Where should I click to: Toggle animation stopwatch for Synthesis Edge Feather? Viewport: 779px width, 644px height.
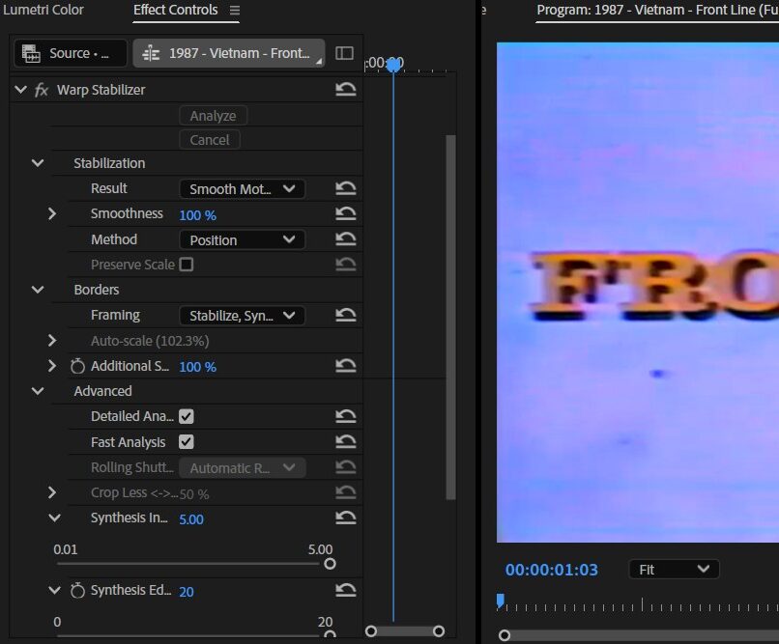77,590
